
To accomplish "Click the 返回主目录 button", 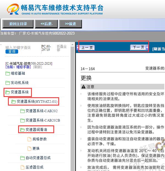I will coord(18,24).
